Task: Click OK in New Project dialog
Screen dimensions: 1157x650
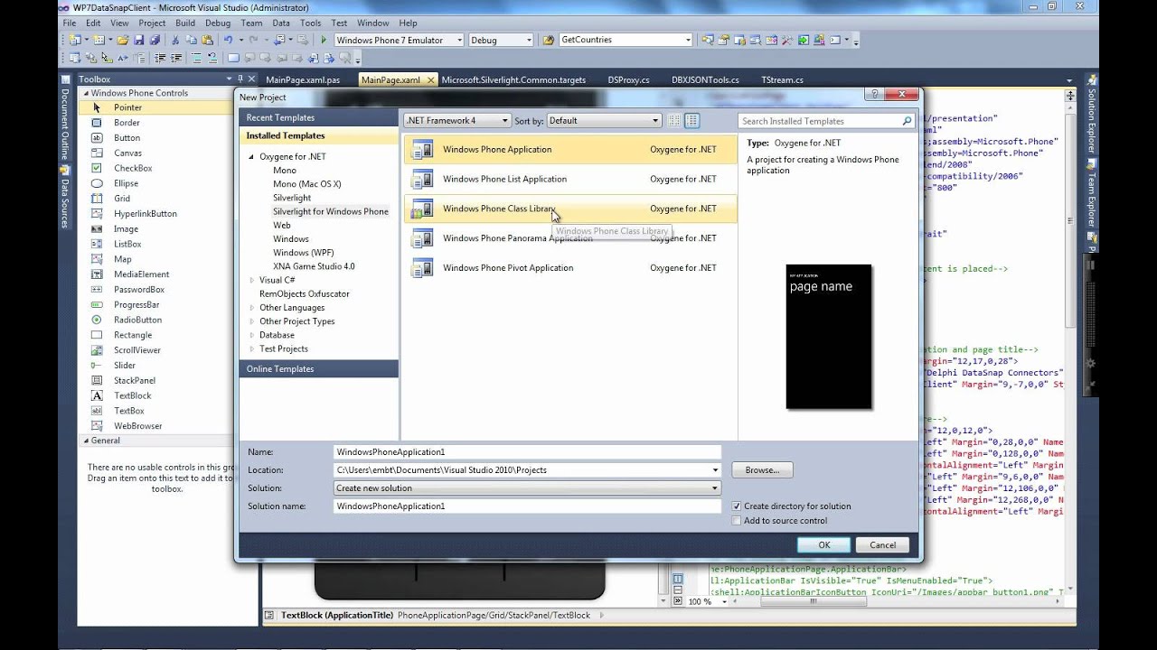Action: (x=824, y=544)
